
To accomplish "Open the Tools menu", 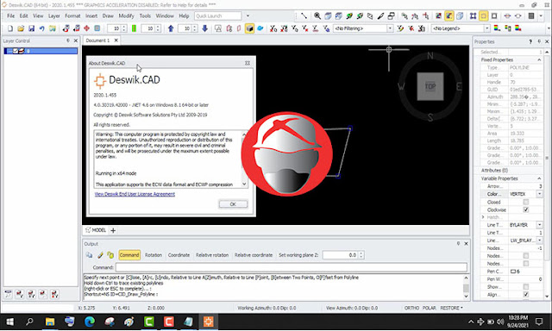I will tap(145, 16).
